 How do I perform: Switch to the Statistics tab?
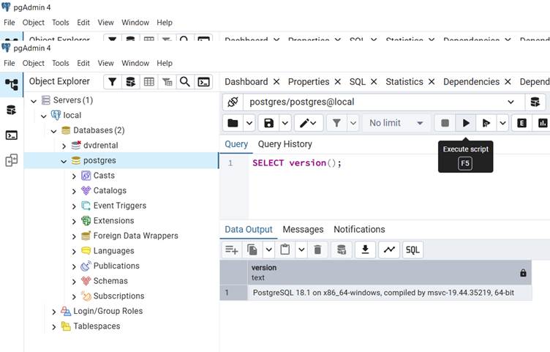click(404, 82)
